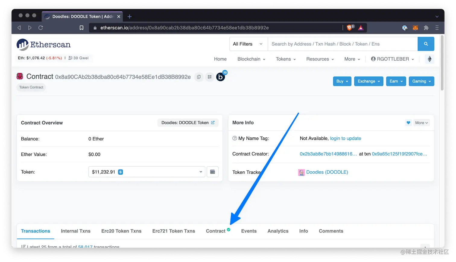Click the Blockscan chat b icon
This screenshot has width=456, height=262.
click(x=221, y=77)
